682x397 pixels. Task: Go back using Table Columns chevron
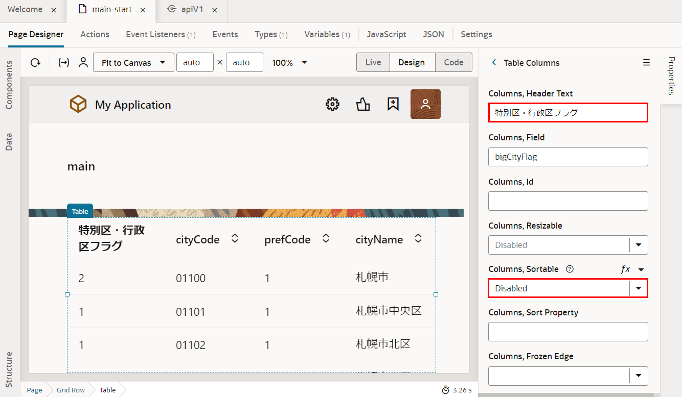coord(494,62)
